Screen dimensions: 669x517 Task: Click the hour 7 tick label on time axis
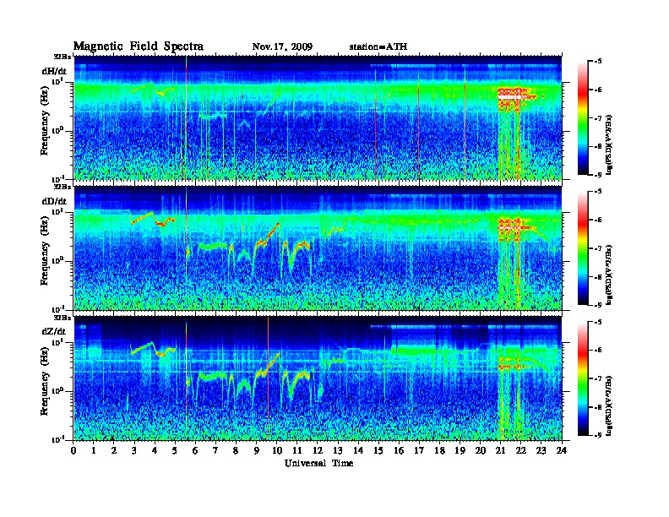216,450
